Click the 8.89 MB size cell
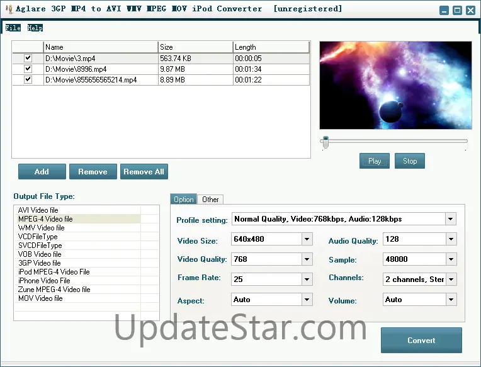 (195, 80)
